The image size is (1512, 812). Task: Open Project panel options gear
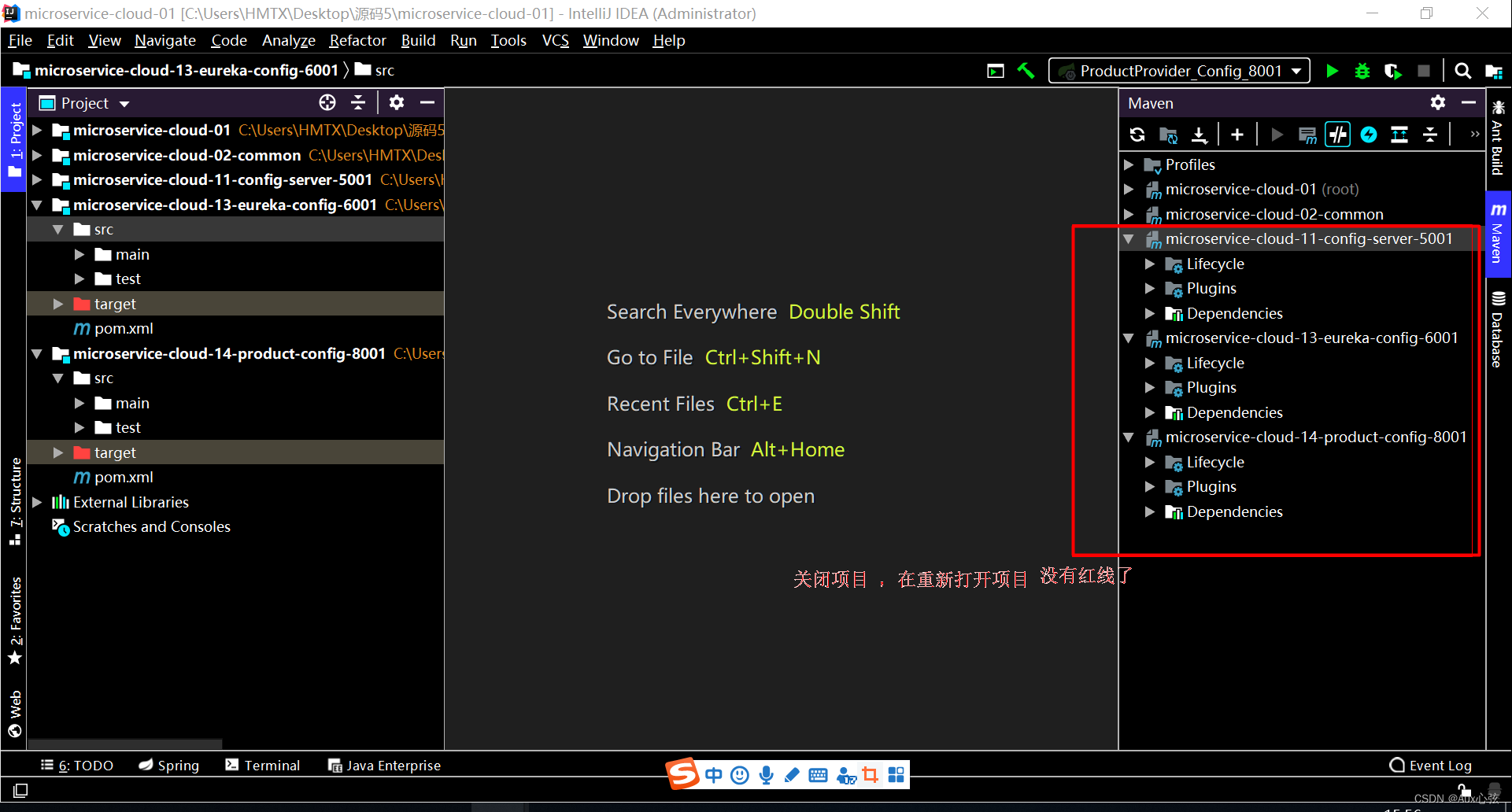coord(397,102)
